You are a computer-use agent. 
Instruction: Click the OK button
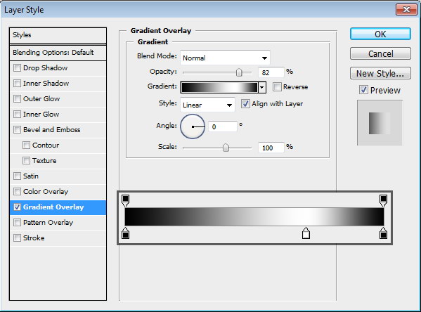[380, 34]
